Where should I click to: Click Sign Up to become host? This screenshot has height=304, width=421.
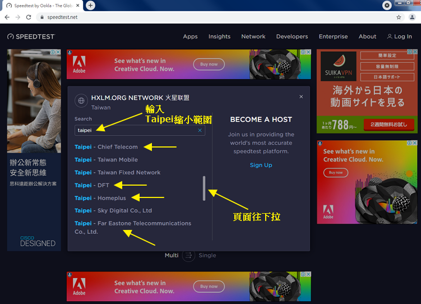pos(261,165)
